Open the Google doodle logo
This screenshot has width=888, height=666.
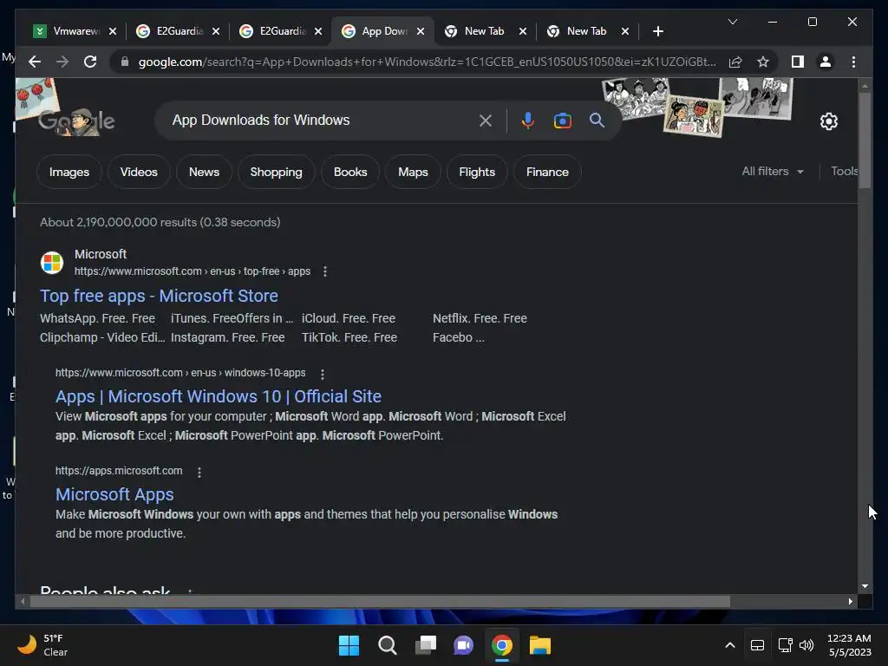point(76,120)
